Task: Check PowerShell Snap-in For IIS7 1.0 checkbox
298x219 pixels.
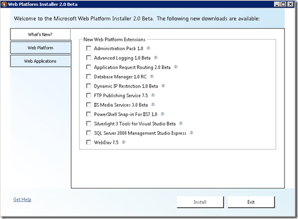Action: pyautogui.click(x=89, y=114)
